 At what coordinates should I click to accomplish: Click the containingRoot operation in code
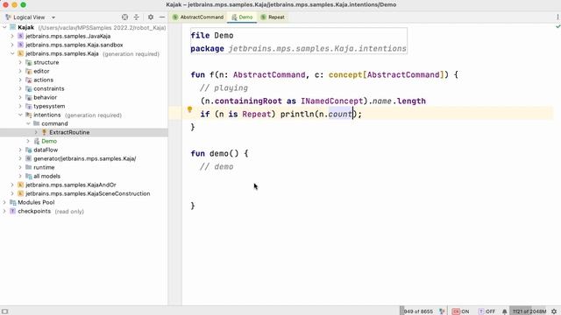tap(248, 101)
